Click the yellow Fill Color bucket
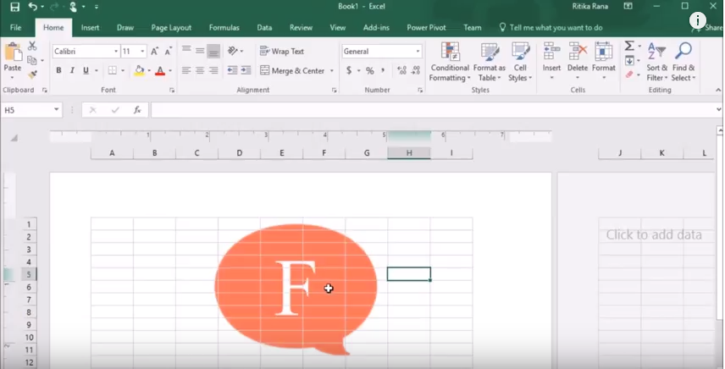 click(139, 70)
